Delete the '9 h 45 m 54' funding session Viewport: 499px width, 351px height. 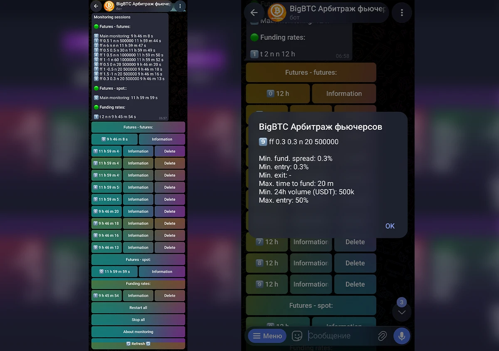click(170, 296)
